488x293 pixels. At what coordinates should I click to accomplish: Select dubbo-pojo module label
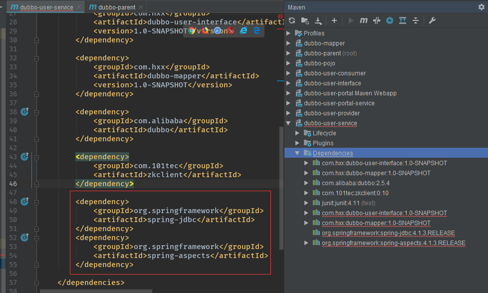click(320, 63)
